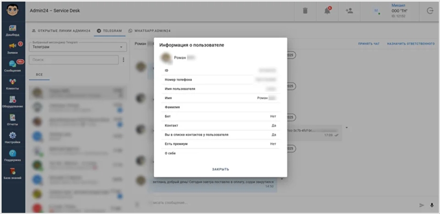
Task: Click the Назначить ответственного link
Action: [x=411, y=44]
